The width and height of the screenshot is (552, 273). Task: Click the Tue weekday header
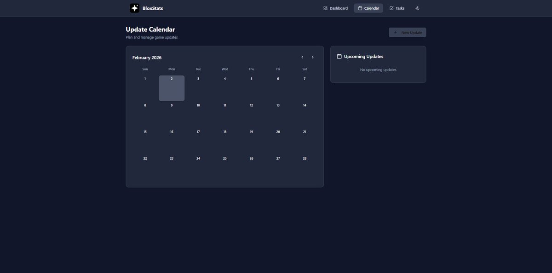pyautogui.click(x=198, y=69)
